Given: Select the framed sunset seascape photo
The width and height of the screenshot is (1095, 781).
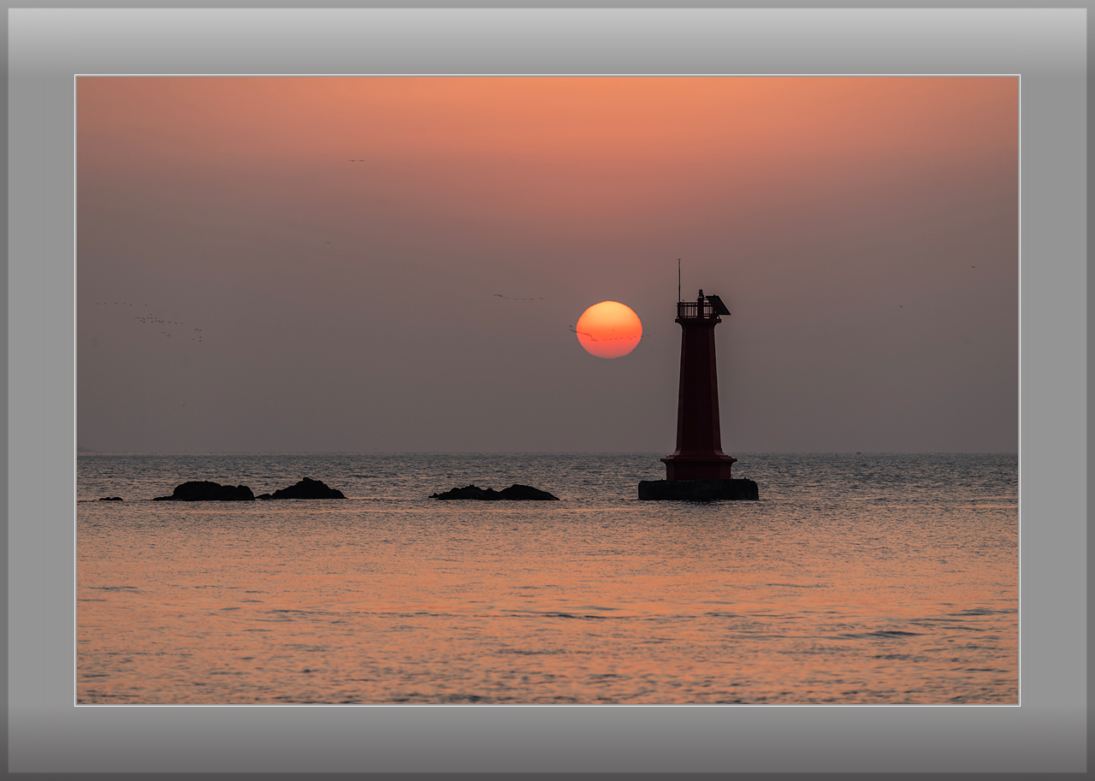Looking at the screenshot, I should click(x=547, y=390).
